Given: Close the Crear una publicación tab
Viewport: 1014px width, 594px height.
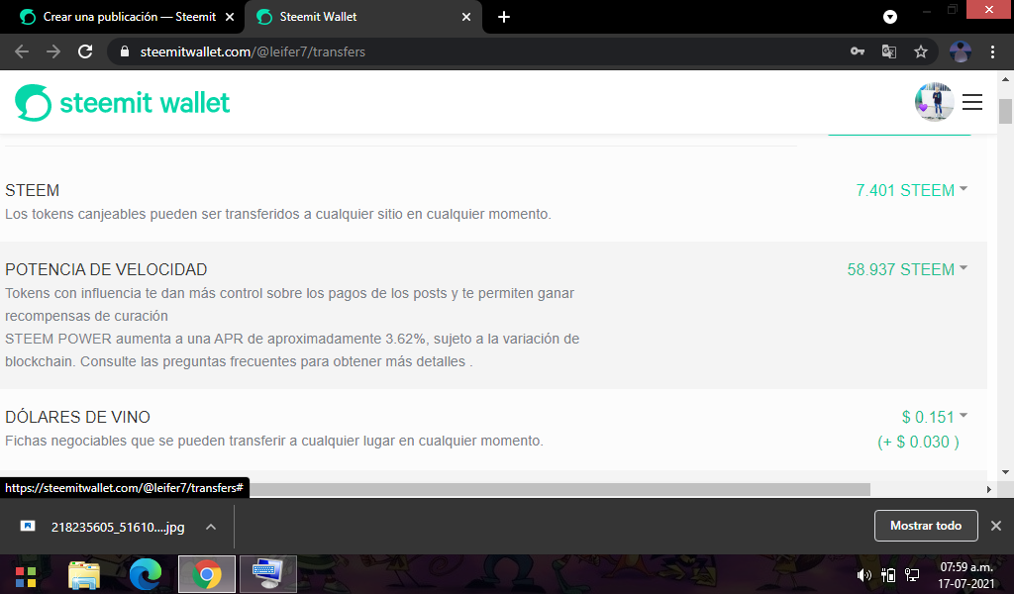Looking at the screenshot, I should [x=230, y=17].
